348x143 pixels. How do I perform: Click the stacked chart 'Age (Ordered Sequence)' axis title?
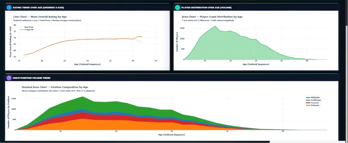point(172,134)
